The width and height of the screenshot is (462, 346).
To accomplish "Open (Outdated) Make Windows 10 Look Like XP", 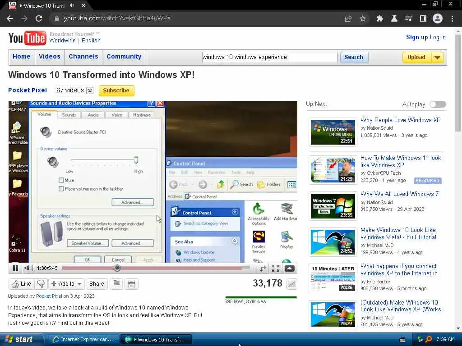I will click(x=401, y=306).
